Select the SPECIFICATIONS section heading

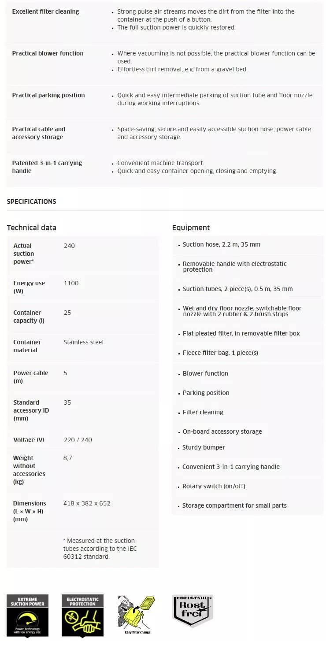[31, 202]
